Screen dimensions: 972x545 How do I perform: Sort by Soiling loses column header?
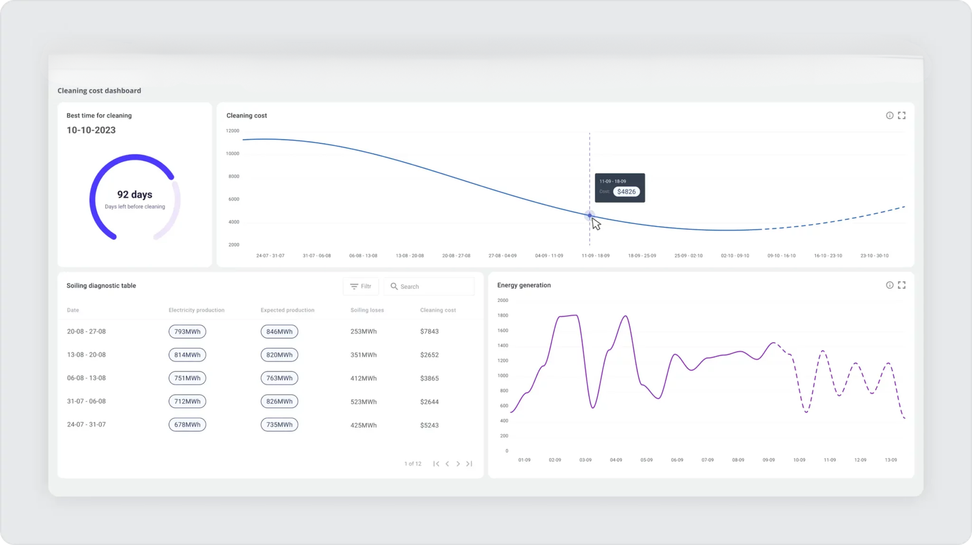(367, 310)
